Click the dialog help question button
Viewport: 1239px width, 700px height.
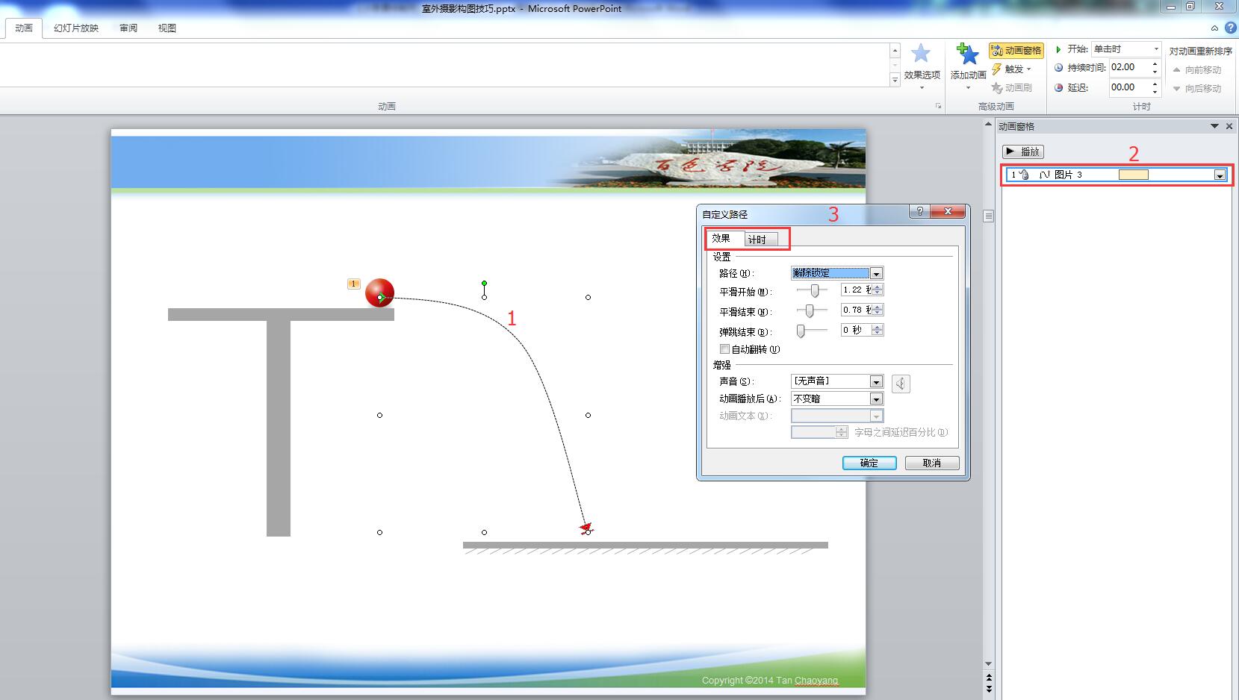920,212
